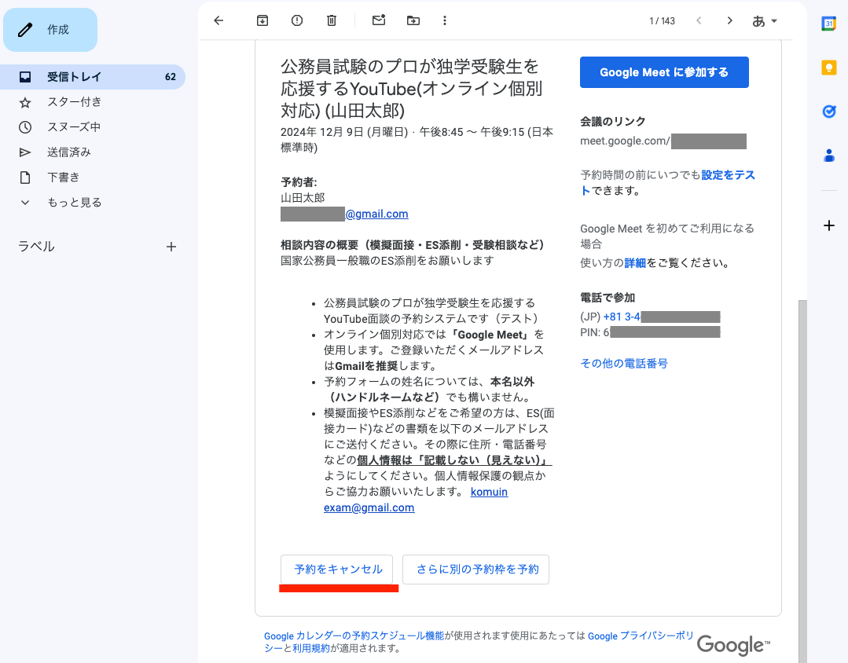The width and height of the screenshot is (848, 663).
Task: Move email to a folder
Action: coord(413,20)
